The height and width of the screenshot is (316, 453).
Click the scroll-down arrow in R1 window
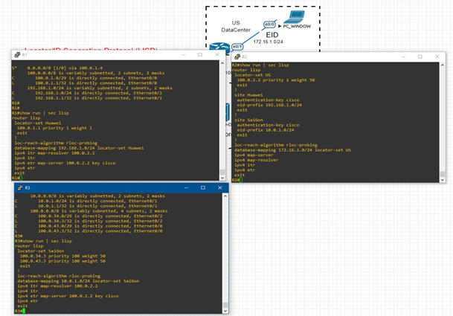coord(222,178)
